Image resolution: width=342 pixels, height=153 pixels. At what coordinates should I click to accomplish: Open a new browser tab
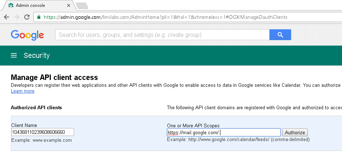pyautogui.click(x=82, y=6)
